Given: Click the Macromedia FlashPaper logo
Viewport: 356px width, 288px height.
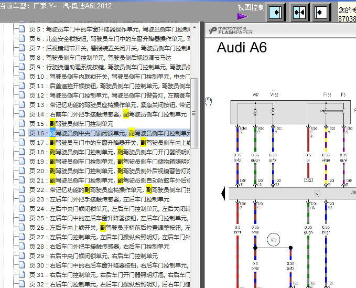Looking at the screenshot, I should coord(231,30).
